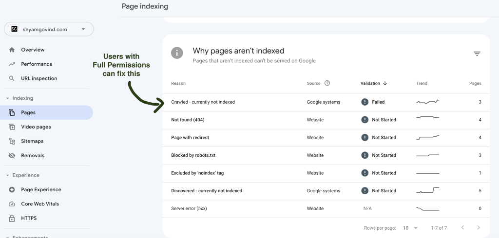Click the filter rows icon
The height and width of the screenshot is (238, 499).
(477, 54)
